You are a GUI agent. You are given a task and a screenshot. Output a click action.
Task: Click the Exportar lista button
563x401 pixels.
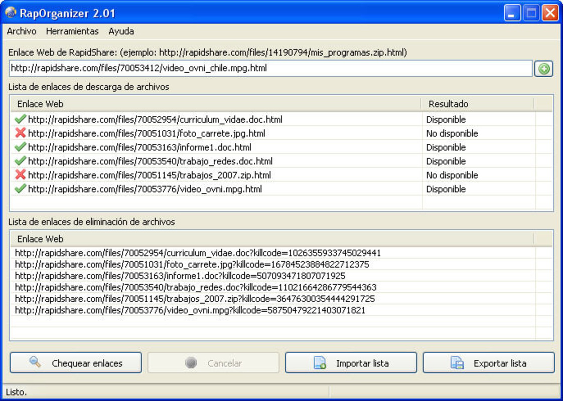coord(488,362)
